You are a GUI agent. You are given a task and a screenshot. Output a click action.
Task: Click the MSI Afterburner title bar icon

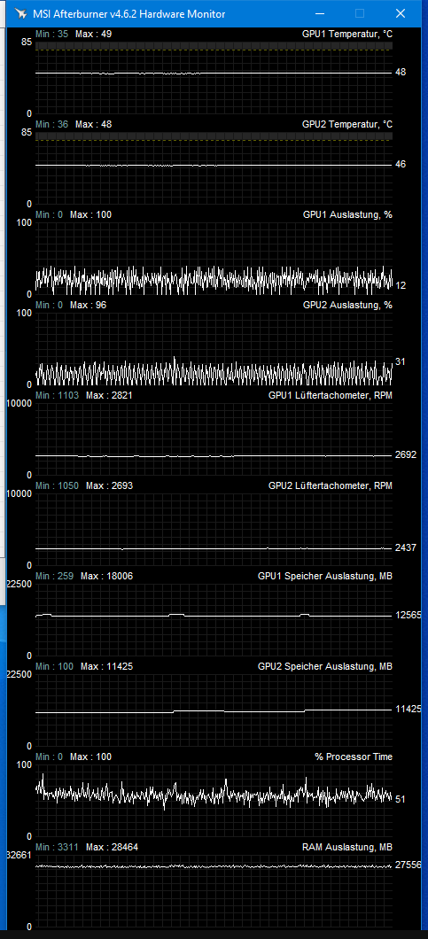point(20,13)
